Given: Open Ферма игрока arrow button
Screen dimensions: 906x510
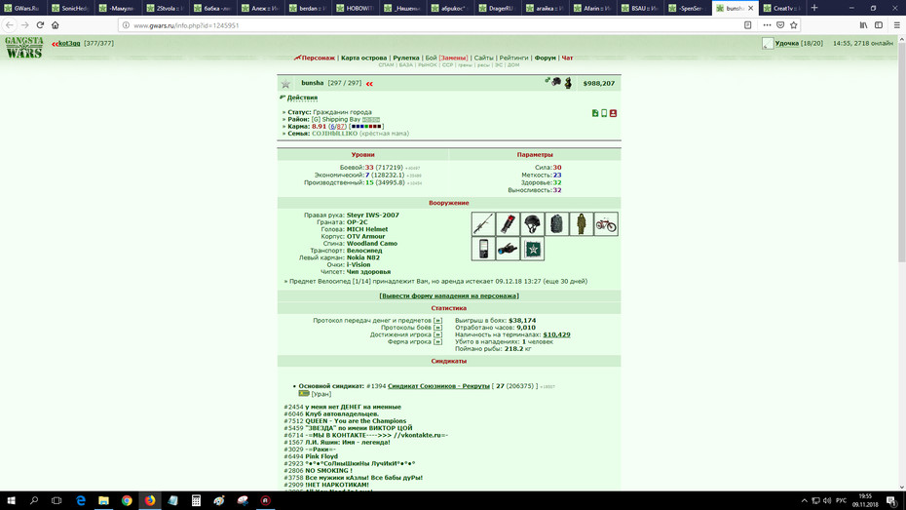Looking at the screenshot, I should 437,341.
